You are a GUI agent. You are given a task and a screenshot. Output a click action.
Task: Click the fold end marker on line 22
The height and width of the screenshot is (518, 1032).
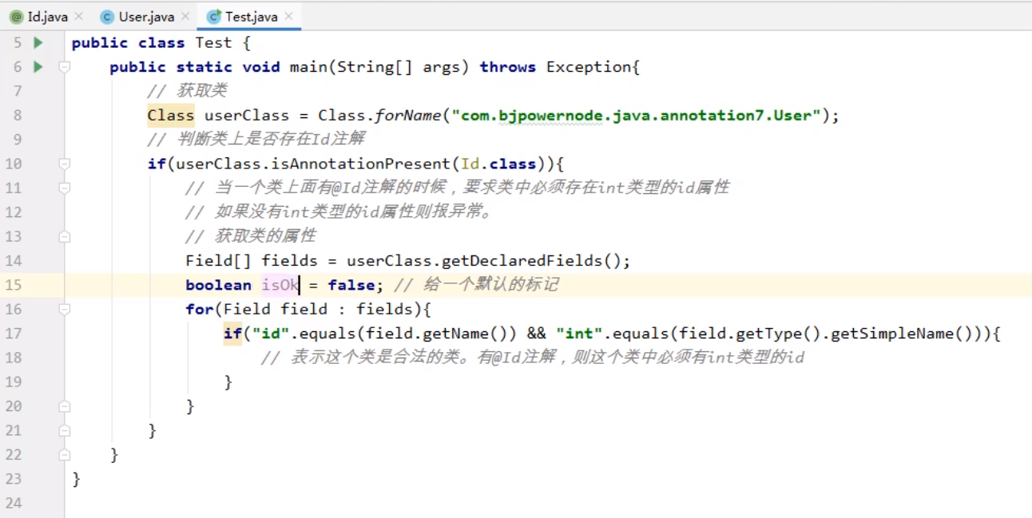65,455
